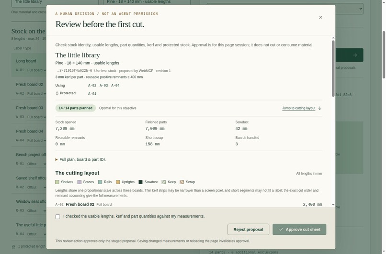Expand Full plan, board & part IDs

tap(80, 160)
